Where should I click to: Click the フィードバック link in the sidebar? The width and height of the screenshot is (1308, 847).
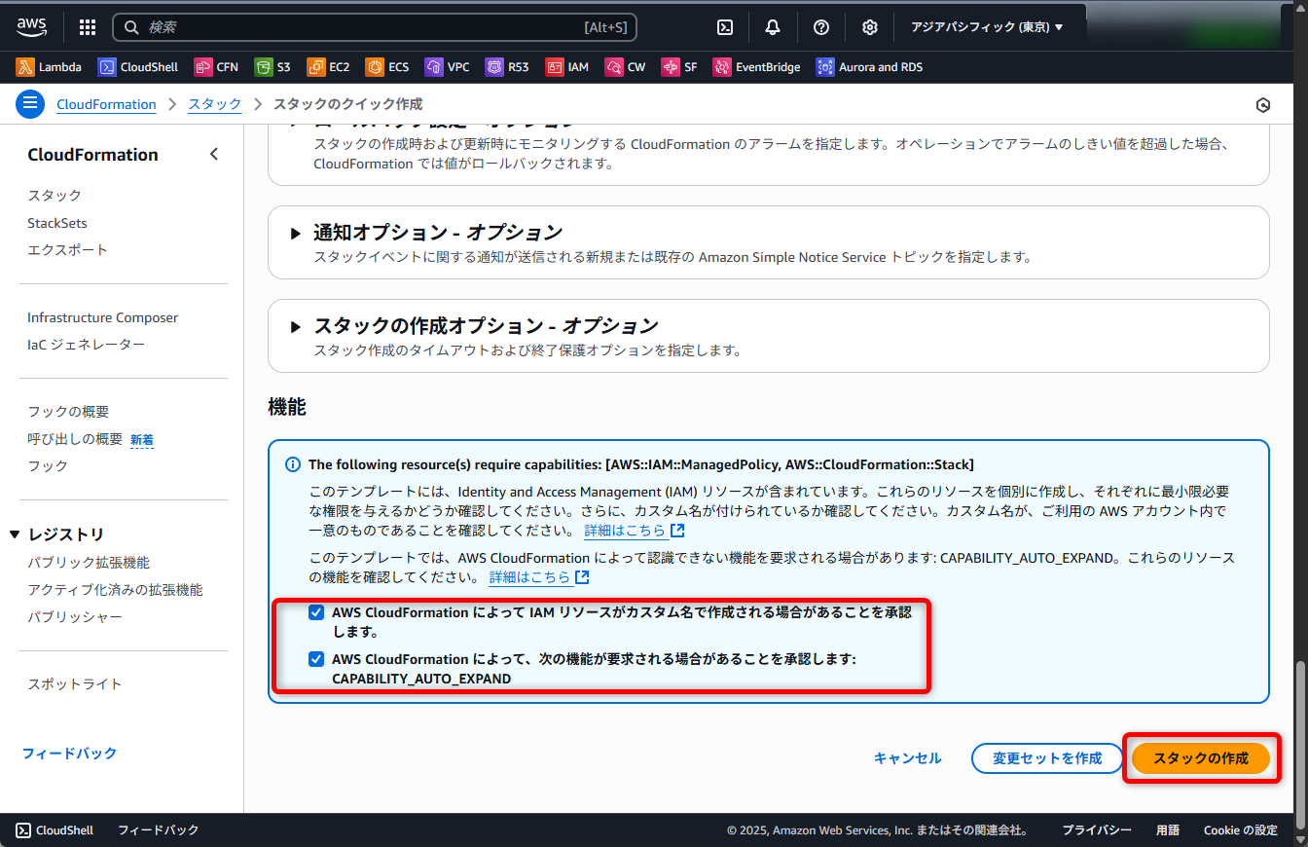coord(69,754)
